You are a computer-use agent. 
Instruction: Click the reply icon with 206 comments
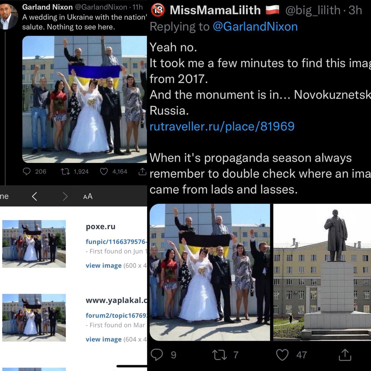click(x=27, y=171)
